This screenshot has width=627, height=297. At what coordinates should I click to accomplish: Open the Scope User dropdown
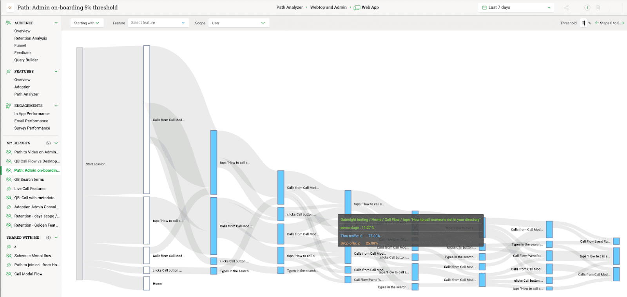click(x=238, y=23)
